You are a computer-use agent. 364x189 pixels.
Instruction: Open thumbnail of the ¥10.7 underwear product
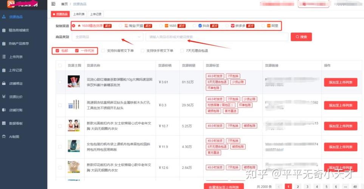click(74, 125)
